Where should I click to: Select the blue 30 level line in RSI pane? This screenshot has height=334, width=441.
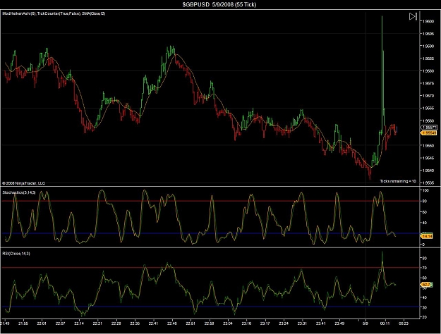tap(210, 307)
